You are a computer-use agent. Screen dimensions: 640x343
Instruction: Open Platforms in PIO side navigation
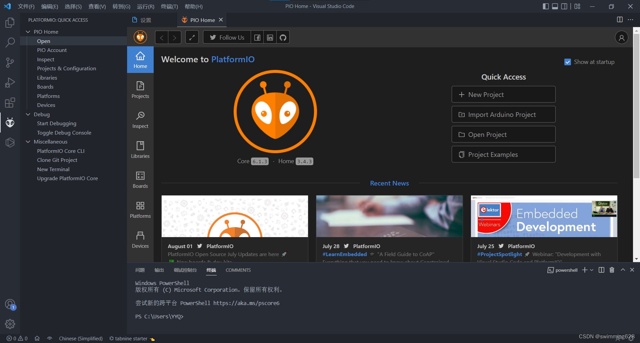(x=140, y=209)
